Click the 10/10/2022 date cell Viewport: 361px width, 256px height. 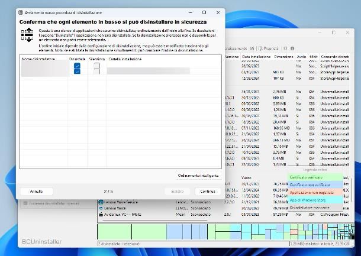(250, 153)
